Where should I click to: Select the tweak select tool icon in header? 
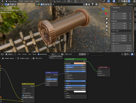2,4
